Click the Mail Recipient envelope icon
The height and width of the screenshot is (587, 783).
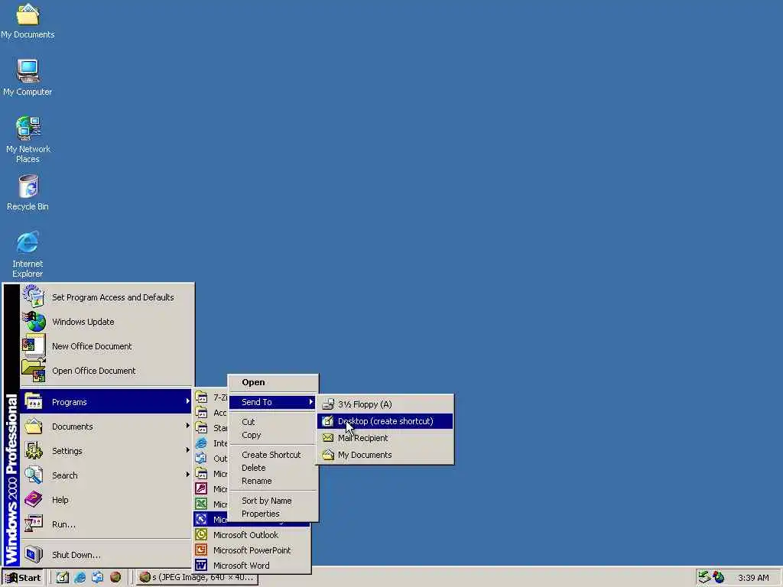(x=327, y=438)
